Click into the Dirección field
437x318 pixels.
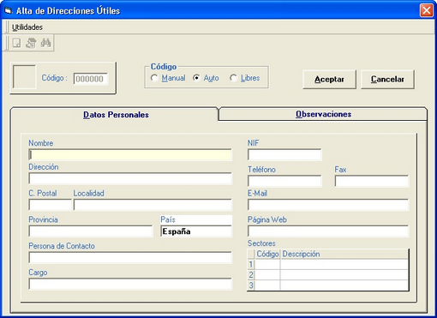click(130, 178)
